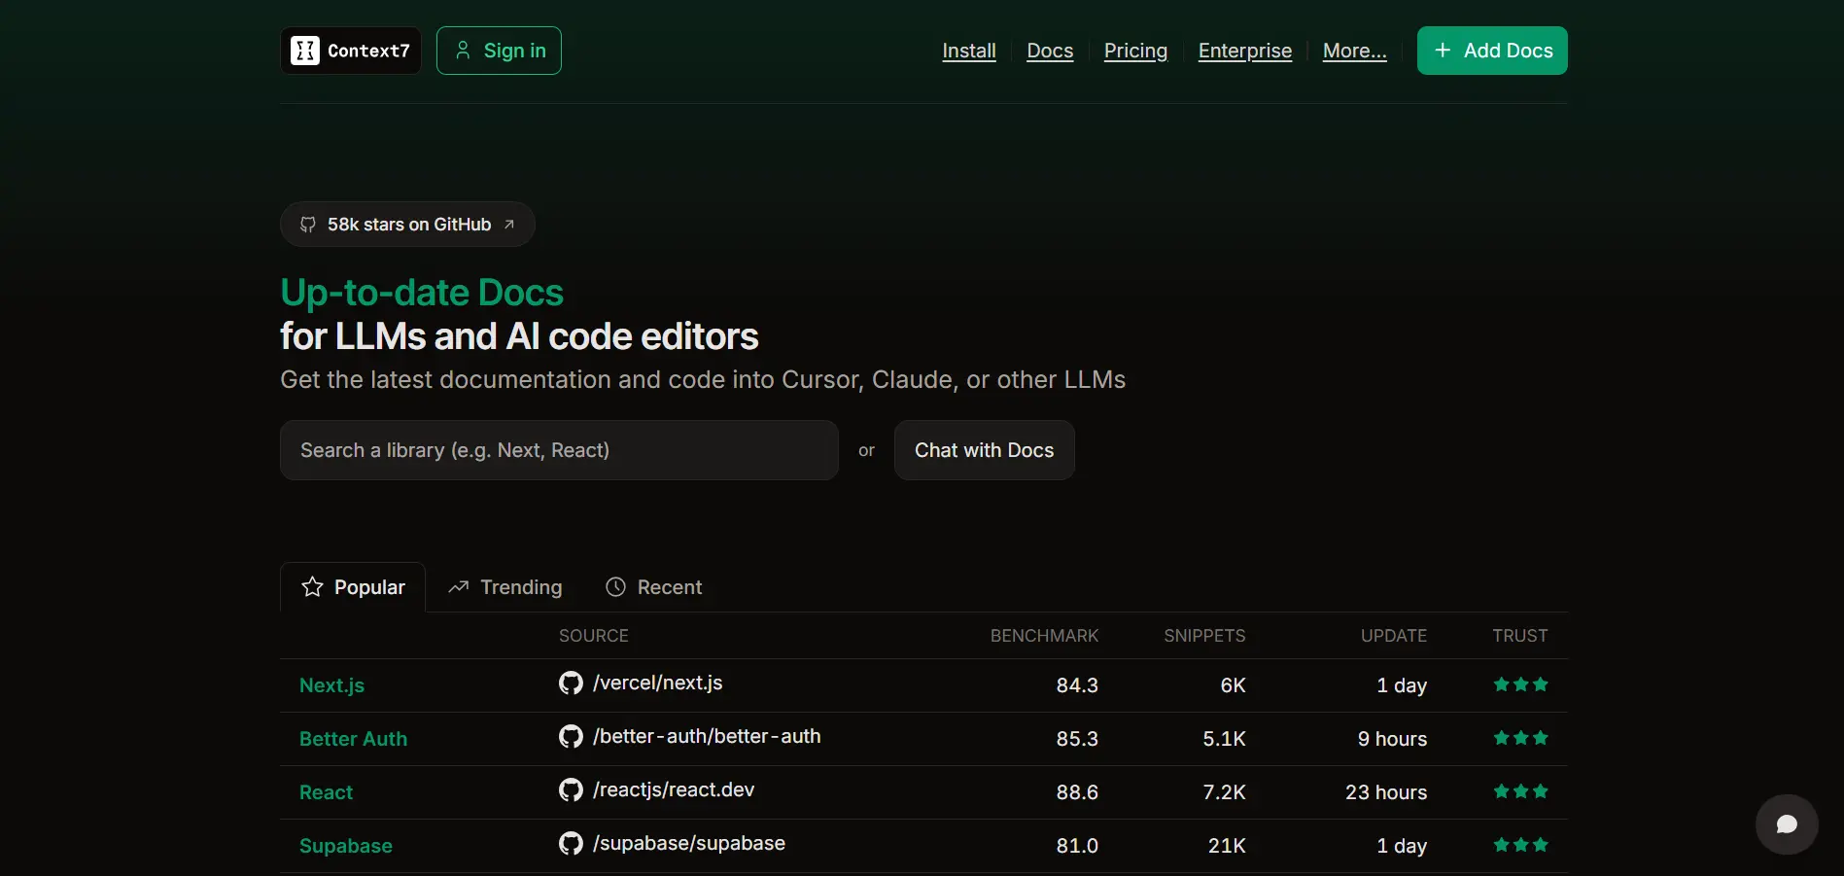Go to the Pricing page
Viewport: 1844px width, 876px height.
(1135, 51)
